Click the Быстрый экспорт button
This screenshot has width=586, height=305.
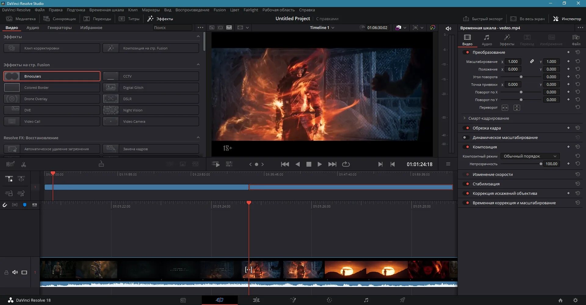tap(483, 19)
